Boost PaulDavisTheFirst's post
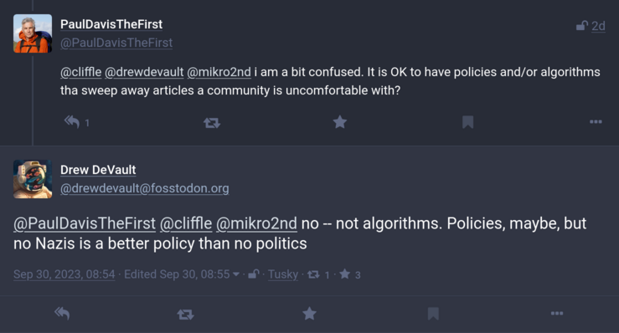 pyautogui.click(x=212, y=123)
